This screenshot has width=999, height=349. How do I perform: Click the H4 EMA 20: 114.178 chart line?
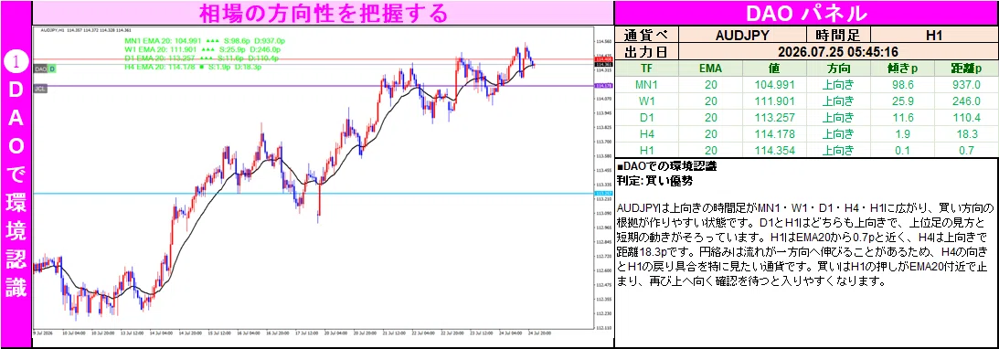tap(194, 66)
